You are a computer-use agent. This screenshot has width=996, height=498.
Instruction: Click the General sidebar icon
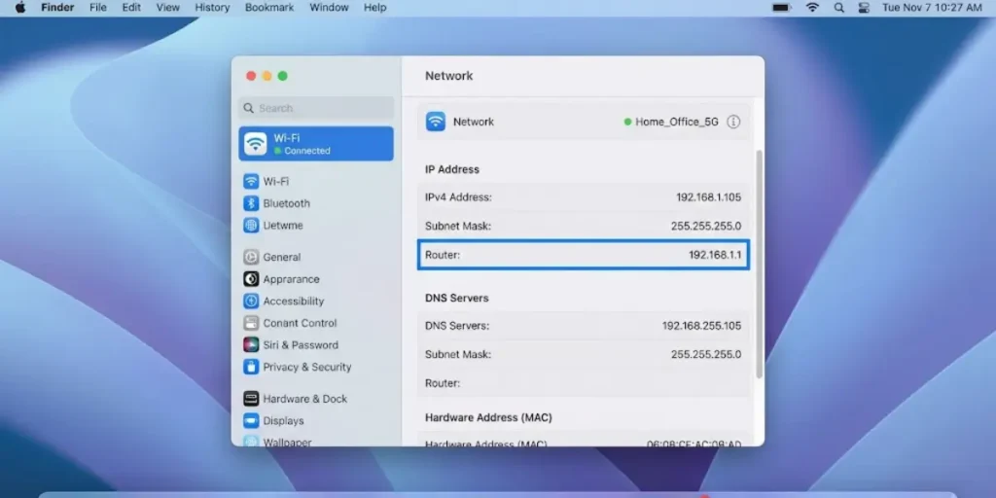[x=251, y=257]
